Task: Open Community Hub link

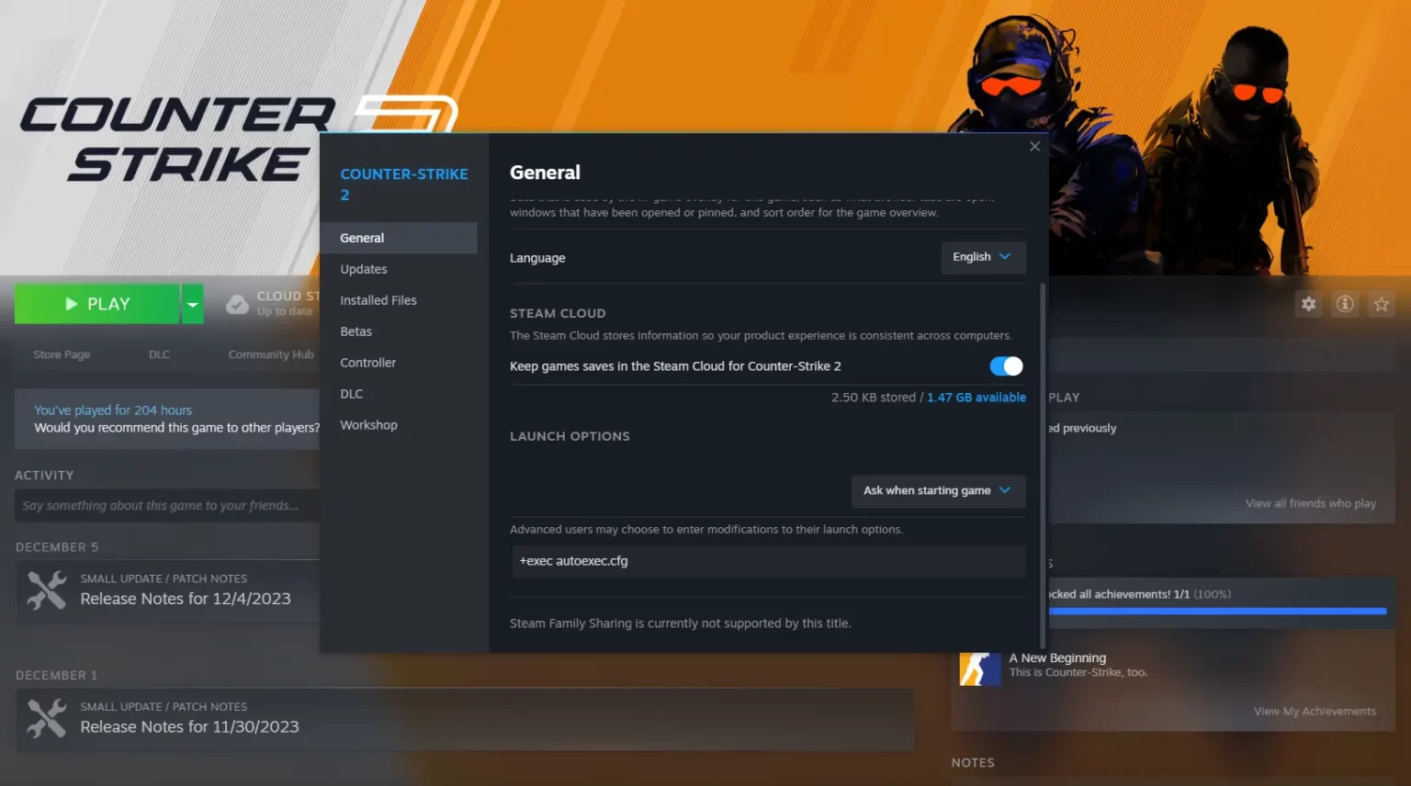Action: [271, 354]
